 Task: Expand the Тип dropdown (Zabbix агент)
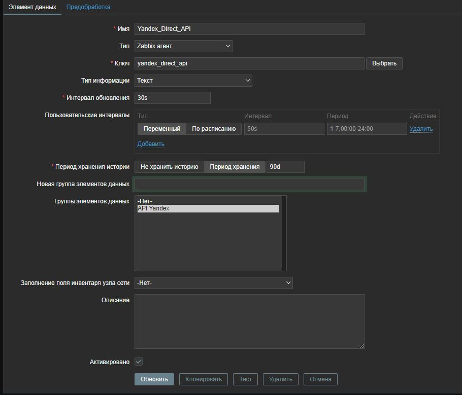tap(183, 46)
